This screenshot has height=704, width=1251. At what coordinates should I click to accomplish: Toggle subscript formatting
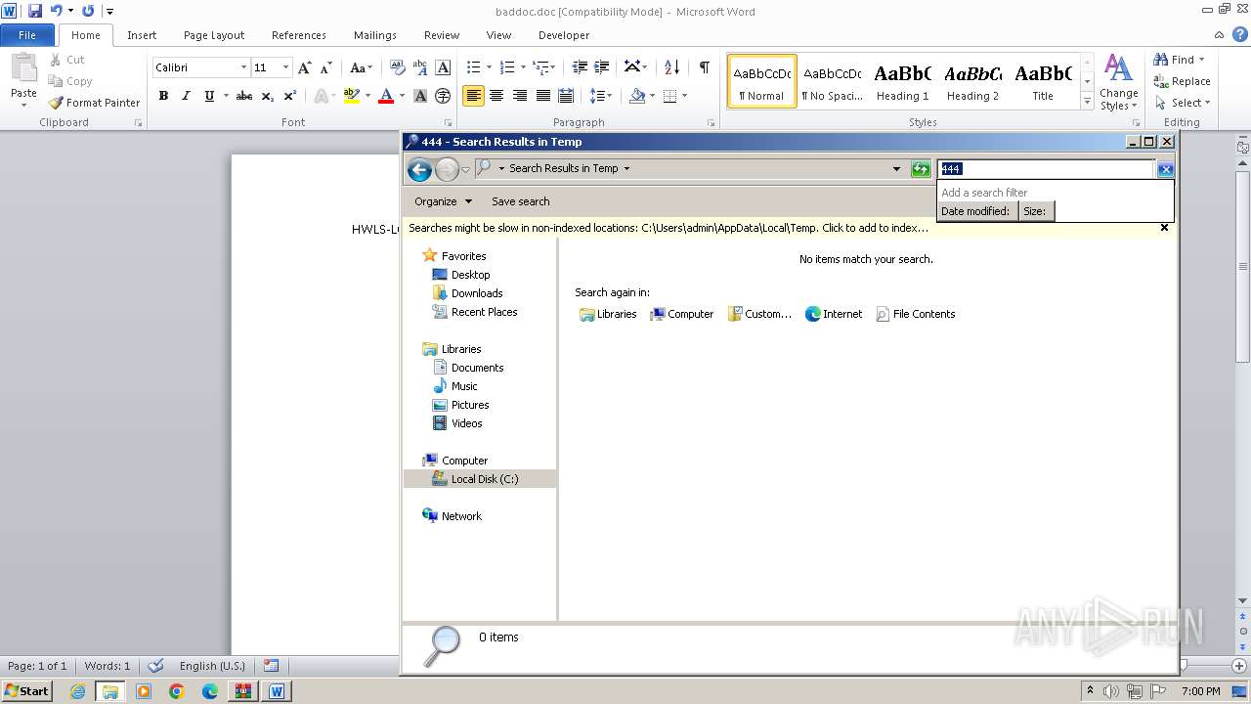coord(268,96)
